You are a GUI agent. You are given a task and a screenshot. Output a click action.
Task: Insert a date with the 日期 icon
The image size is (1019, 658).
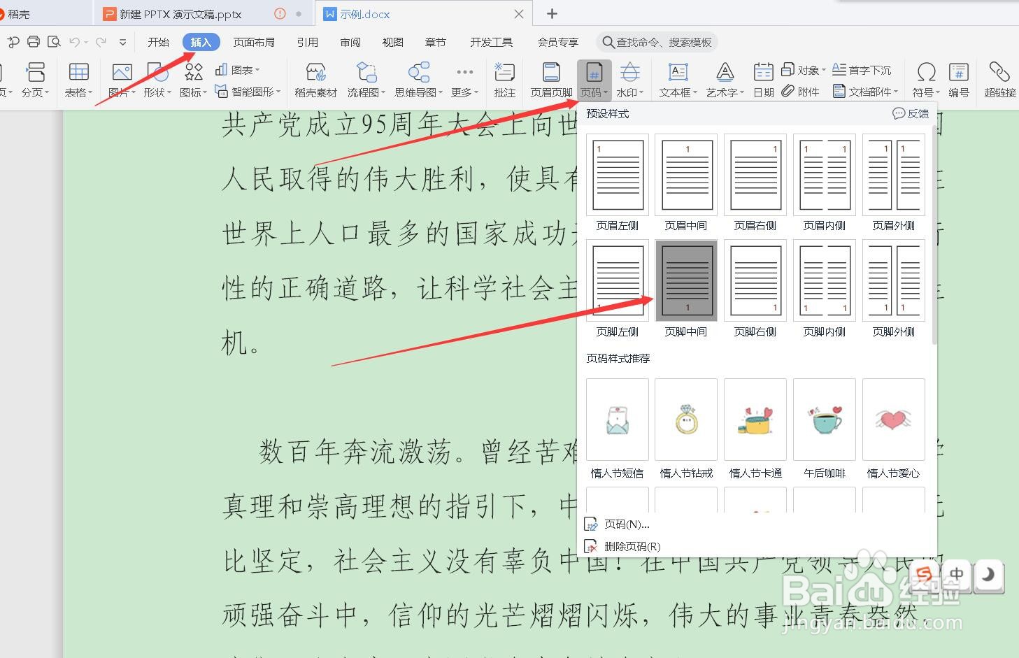click(x=762, y=78)
